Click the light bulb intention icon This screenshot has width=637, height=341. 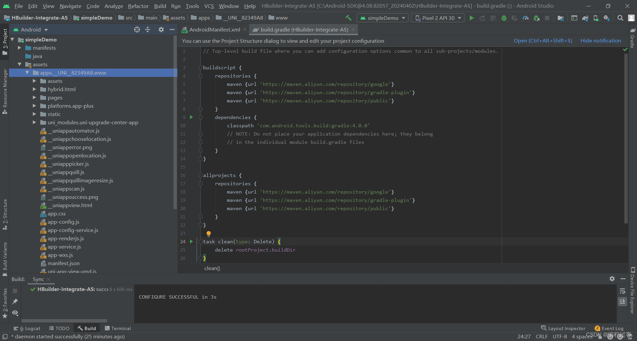click(x=209, y=234)
